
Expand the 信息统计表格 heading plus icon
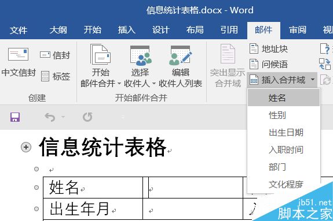(26, 147)
